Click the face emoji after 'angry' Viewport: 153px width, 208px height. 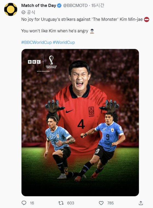[92, 31]
